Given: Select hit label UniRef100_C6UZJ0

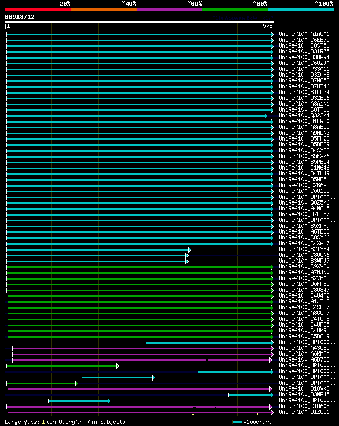Looking at the screenshot, I should click(x=304, y=63).
